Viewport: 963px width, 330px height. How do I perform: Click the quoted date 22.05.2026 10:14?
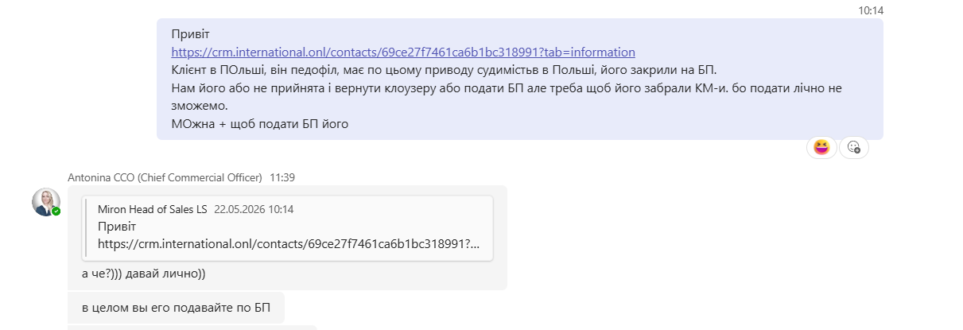click(x=254, y=209)
